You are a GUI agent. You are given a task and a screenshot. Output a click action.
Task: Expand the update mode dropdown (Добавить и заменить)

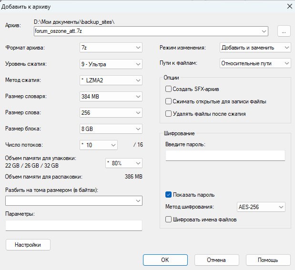click(255, 48)
